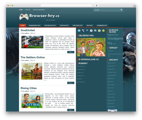Image resolution: width=142 pixels, height=120 pixels.
Task: Open the Facebook social icon
Action: [x=87, y=31]
